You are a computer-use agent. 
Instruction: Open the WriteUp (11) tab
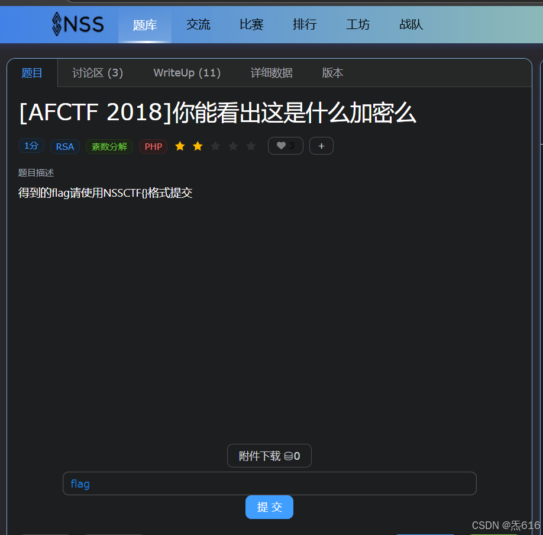click(187, 72)
